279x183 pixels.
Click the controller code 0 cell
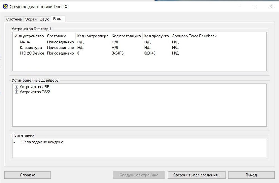click(78, 53)
